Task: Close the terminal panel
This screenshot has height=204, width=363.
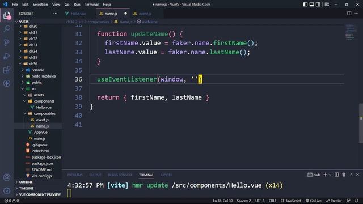Action: (x=357, y=175)
